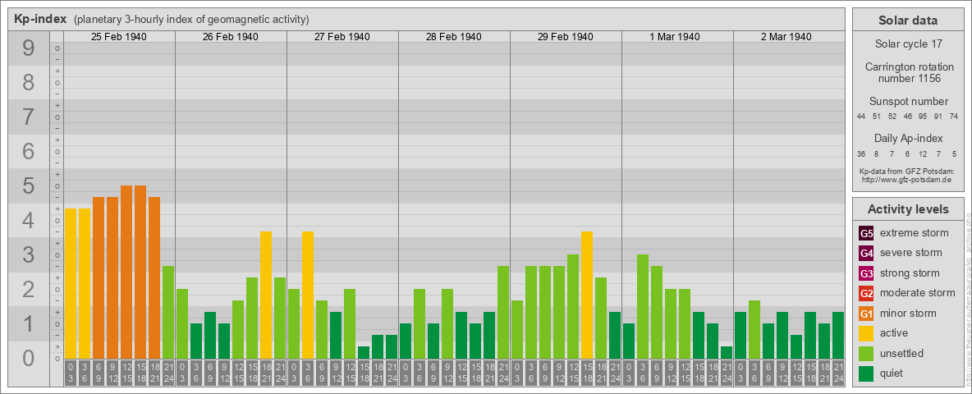Click the extreme storm legend label

pyautogui.click(x=915, y=233)
